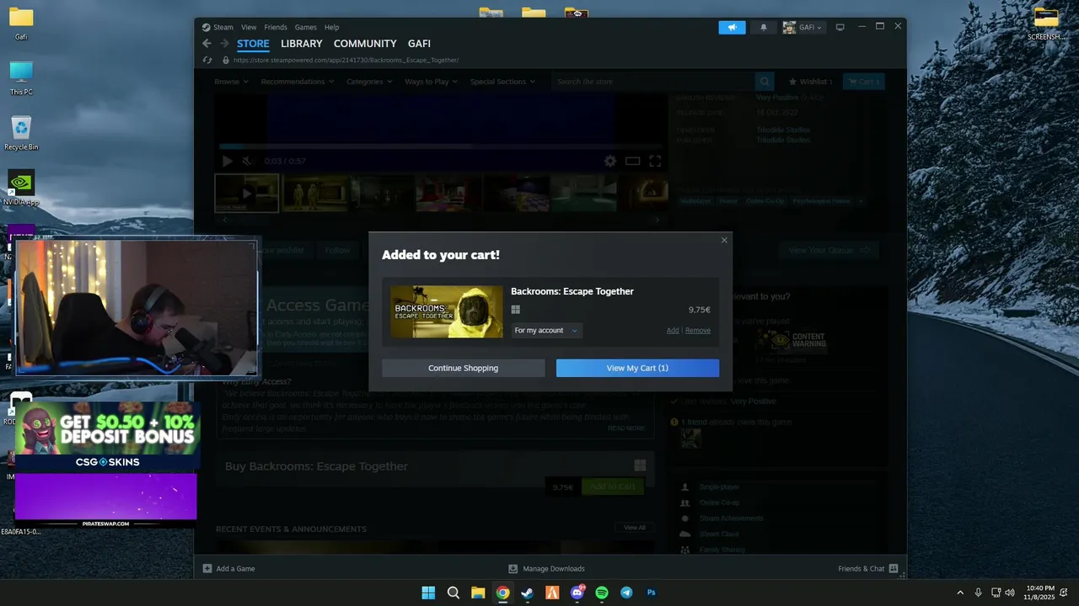
Task: Open trailer video settings gear
Action: pyautogui.click(x=609, y=161)
